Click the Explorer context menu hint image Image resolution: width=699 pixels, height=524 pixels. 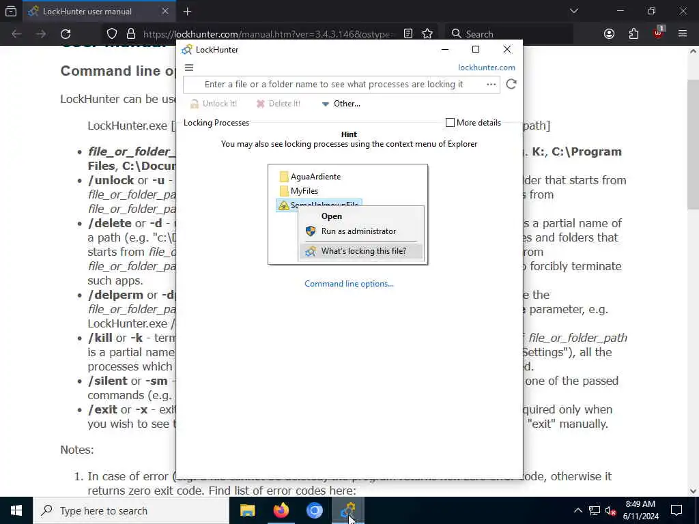(x=347, y=214)
